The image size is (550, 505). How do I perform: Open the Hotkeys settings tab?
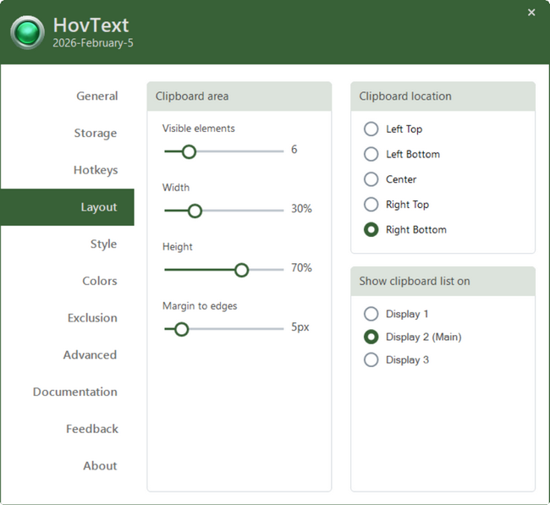click(x=95, y=170)
